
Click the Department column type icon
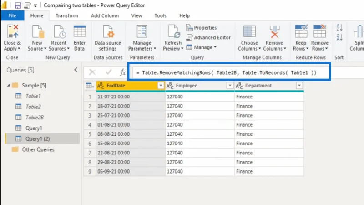(x=239, y=86)
